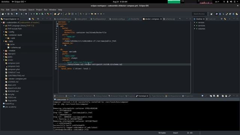Select composer.json in Project Explorer

click(x=13, y=63)
